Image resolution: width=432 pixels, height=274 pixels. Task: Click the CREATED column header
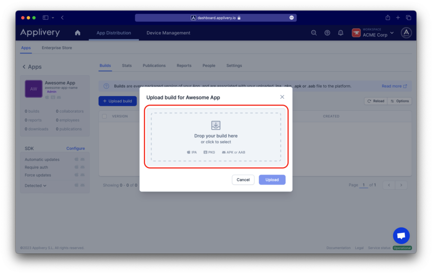[x=331, y=116]
